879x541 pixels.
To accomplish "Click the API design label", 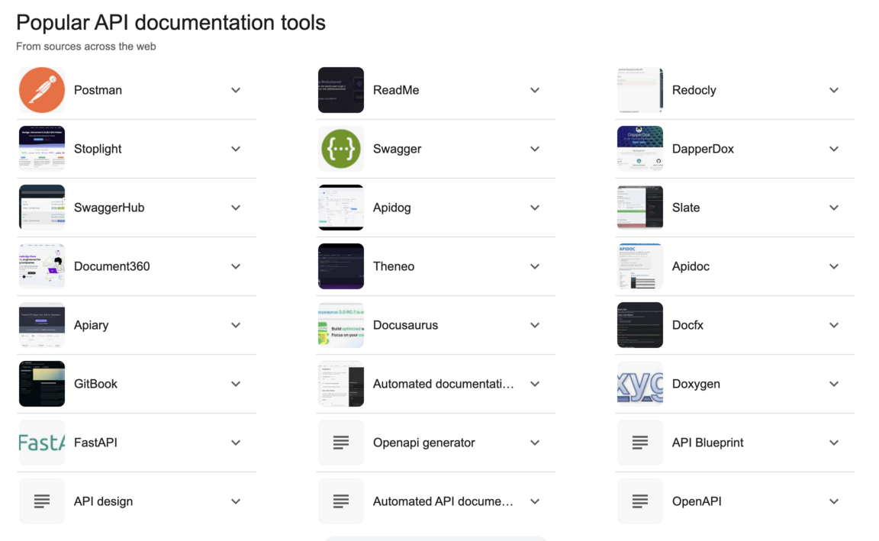I will coord(104,501).
